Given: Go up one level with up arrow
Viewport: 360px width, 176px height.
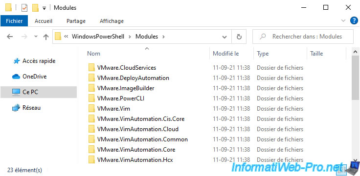Looking at the screenshot, I should 46,37.
